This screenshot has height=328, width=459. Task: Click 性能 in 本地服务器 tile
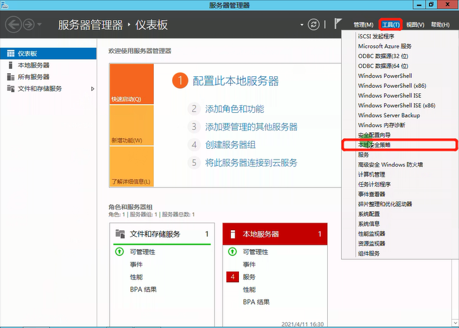point(249,290)
